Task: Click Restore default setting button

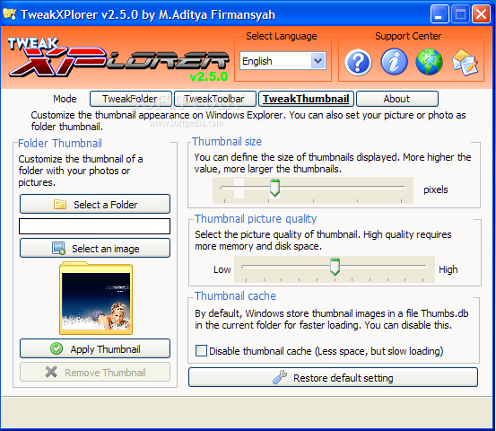Action: click(x=333, y=377)
